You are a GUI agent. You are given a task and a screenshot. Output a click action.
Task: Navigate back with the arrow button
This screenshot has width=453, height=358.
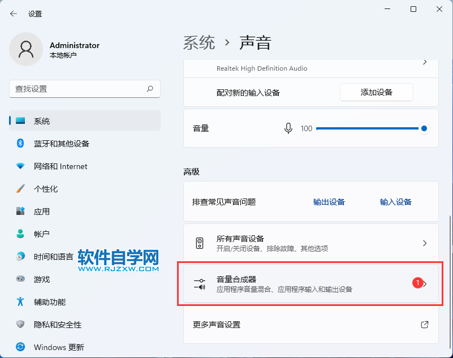coord(13,14)
